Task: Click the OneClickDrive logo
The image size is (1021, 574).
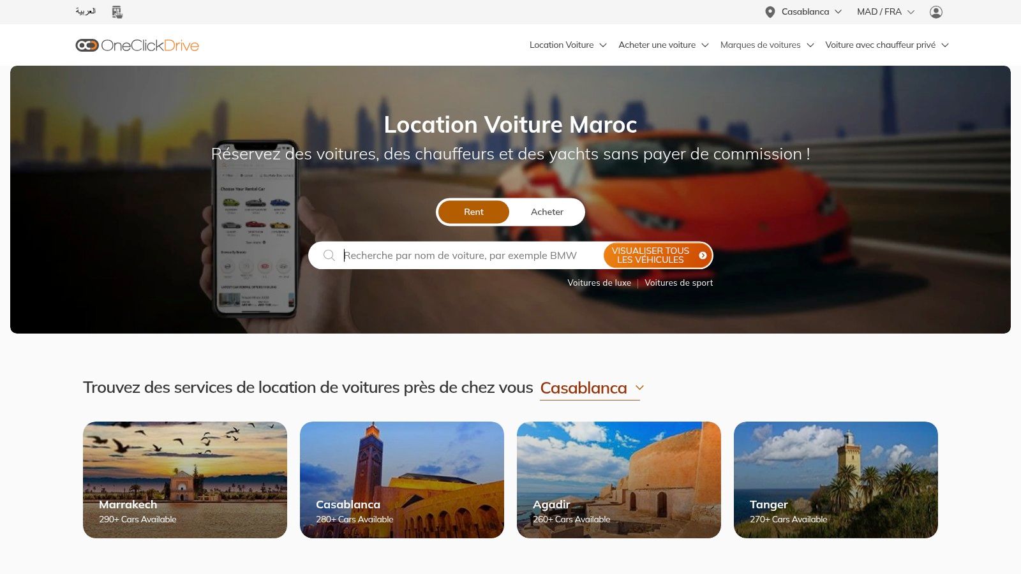Action: (x=137, y=45)
